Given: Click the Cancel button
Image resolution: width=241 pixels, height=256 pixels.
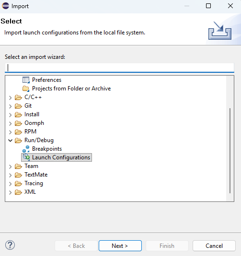Looking at the screenshot, I should (214, 246).
